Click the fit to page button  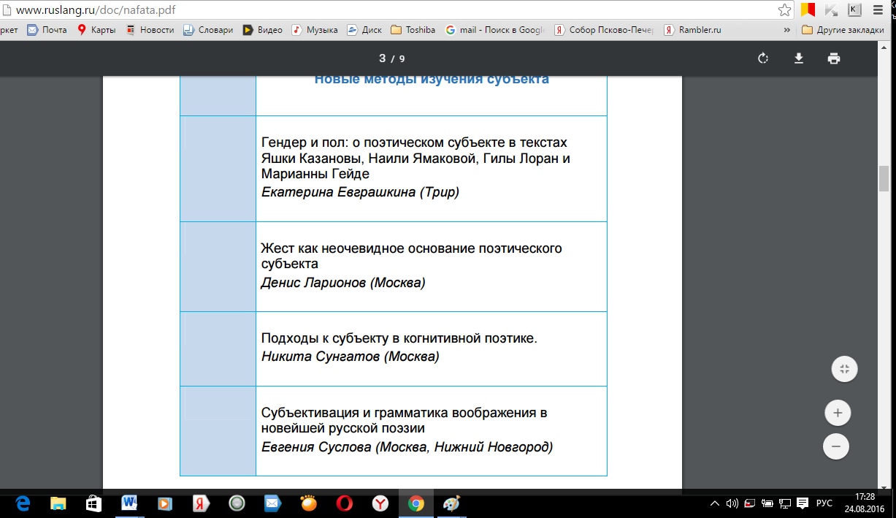click(x=844, y=369)
